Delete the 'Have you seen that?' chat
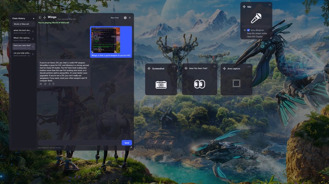This screenshot has height=184, width=329. (x=33, y=47)
